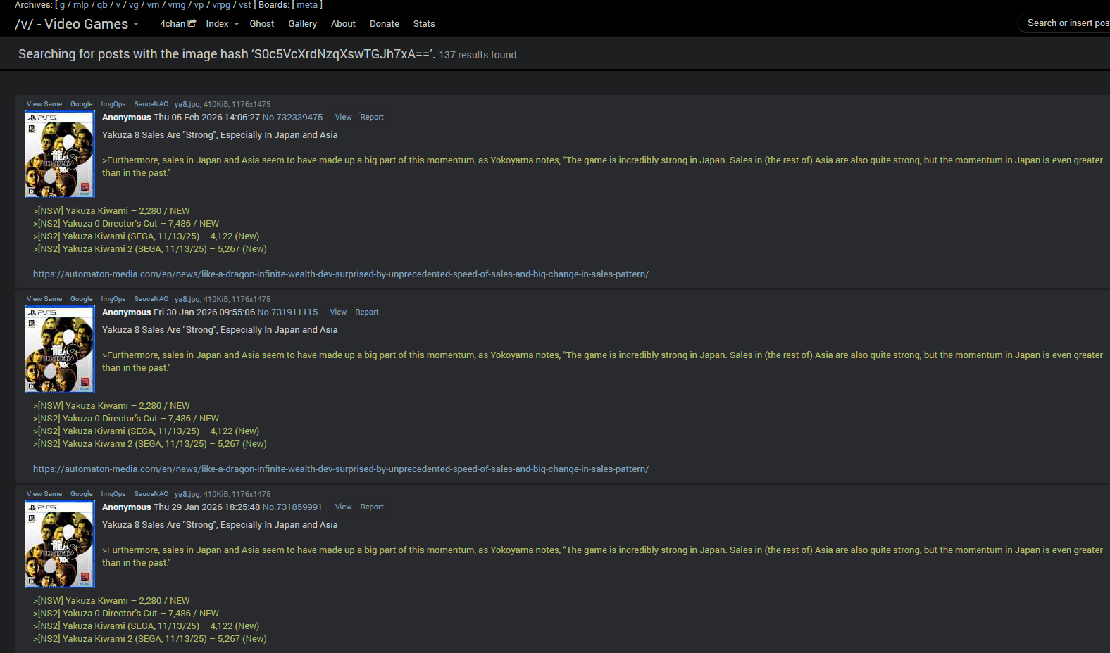Open automaton-media link in post No.731911115
The width and height of the screenshot is (1110, 653).
341,469
